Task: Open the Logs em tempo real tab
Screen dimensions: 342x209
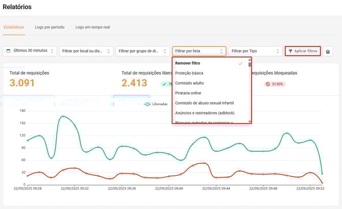Action: [92, 27]
